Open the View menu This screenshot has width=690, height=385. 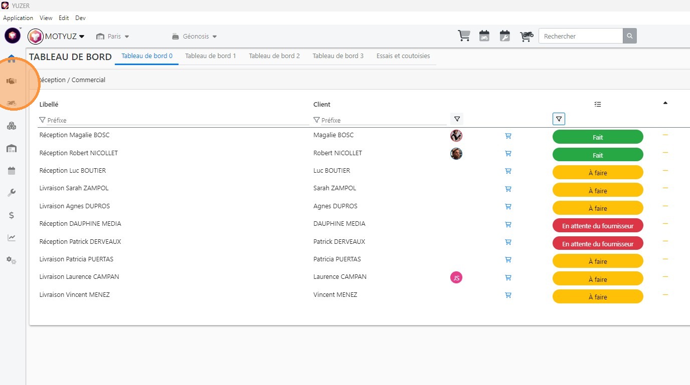(46, 18)
